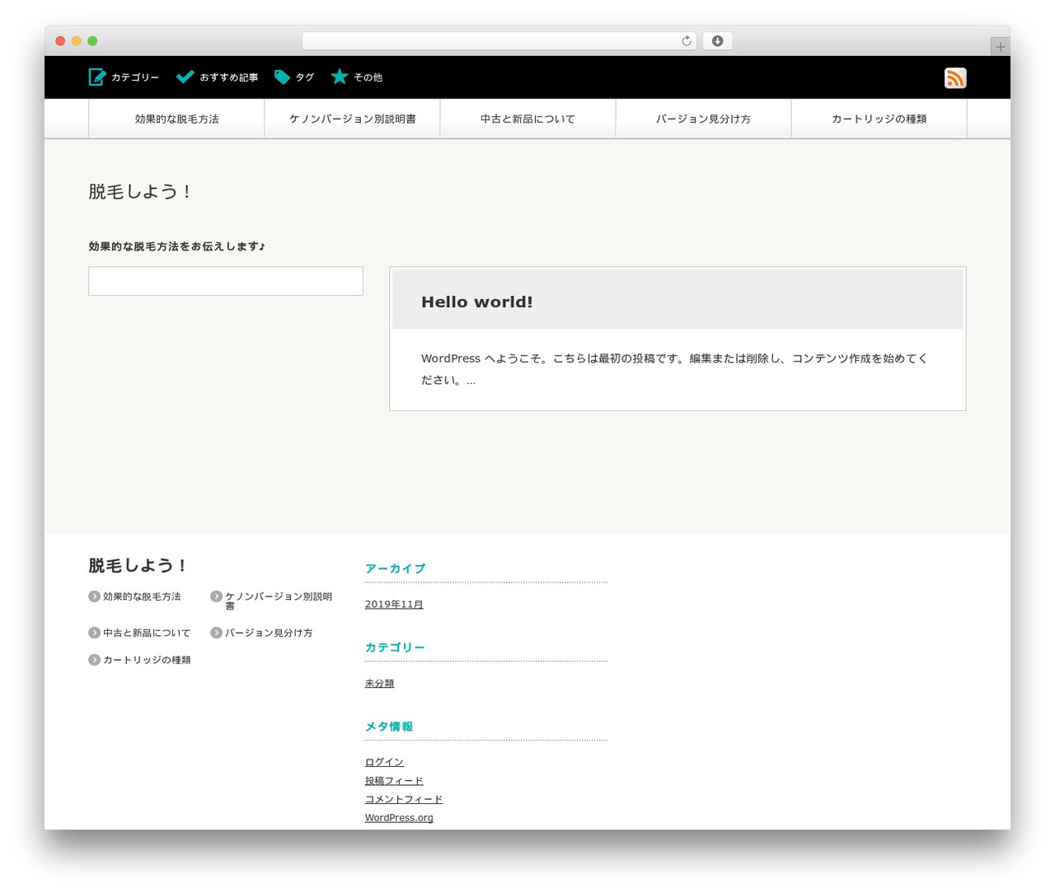Click arrow bullet beside footer 効果的な脱毛方法

[x=94, y=596]
